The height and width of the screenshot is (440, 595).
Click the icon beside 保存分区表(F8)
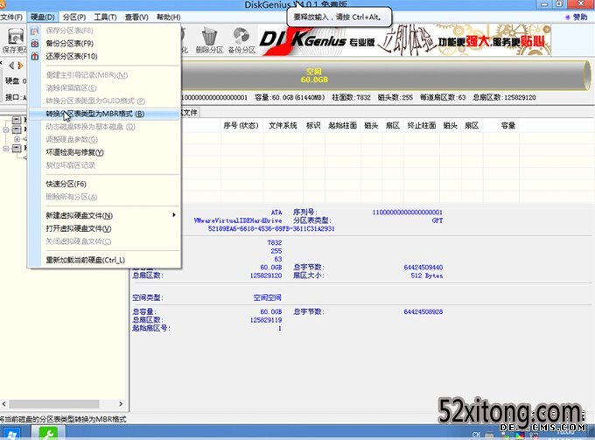click(x=35, y=31)
